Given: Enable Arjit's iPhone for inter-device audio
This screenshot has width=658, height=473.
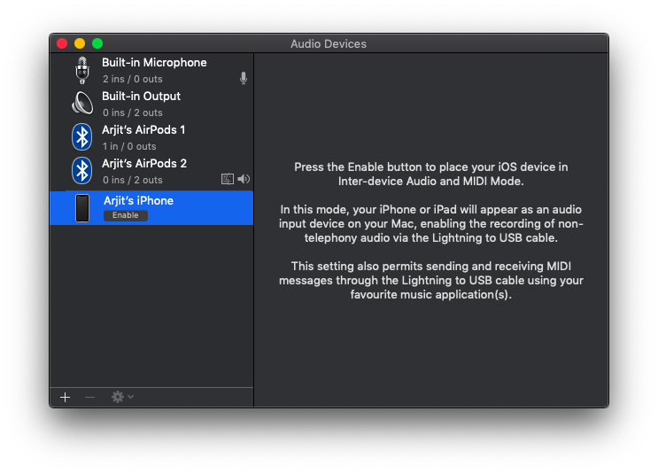Looking at the screenshot, I should [126, 215].
